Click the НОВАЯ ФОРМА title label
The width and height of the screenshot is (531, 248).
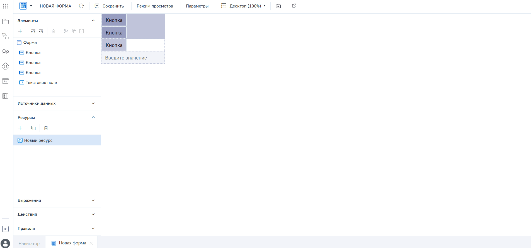point(55,6)
